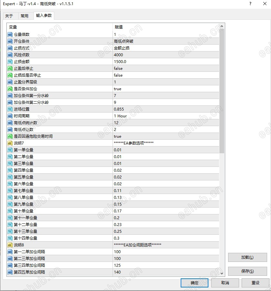Select the 输入参数 tab

click(x=44, y=16)
